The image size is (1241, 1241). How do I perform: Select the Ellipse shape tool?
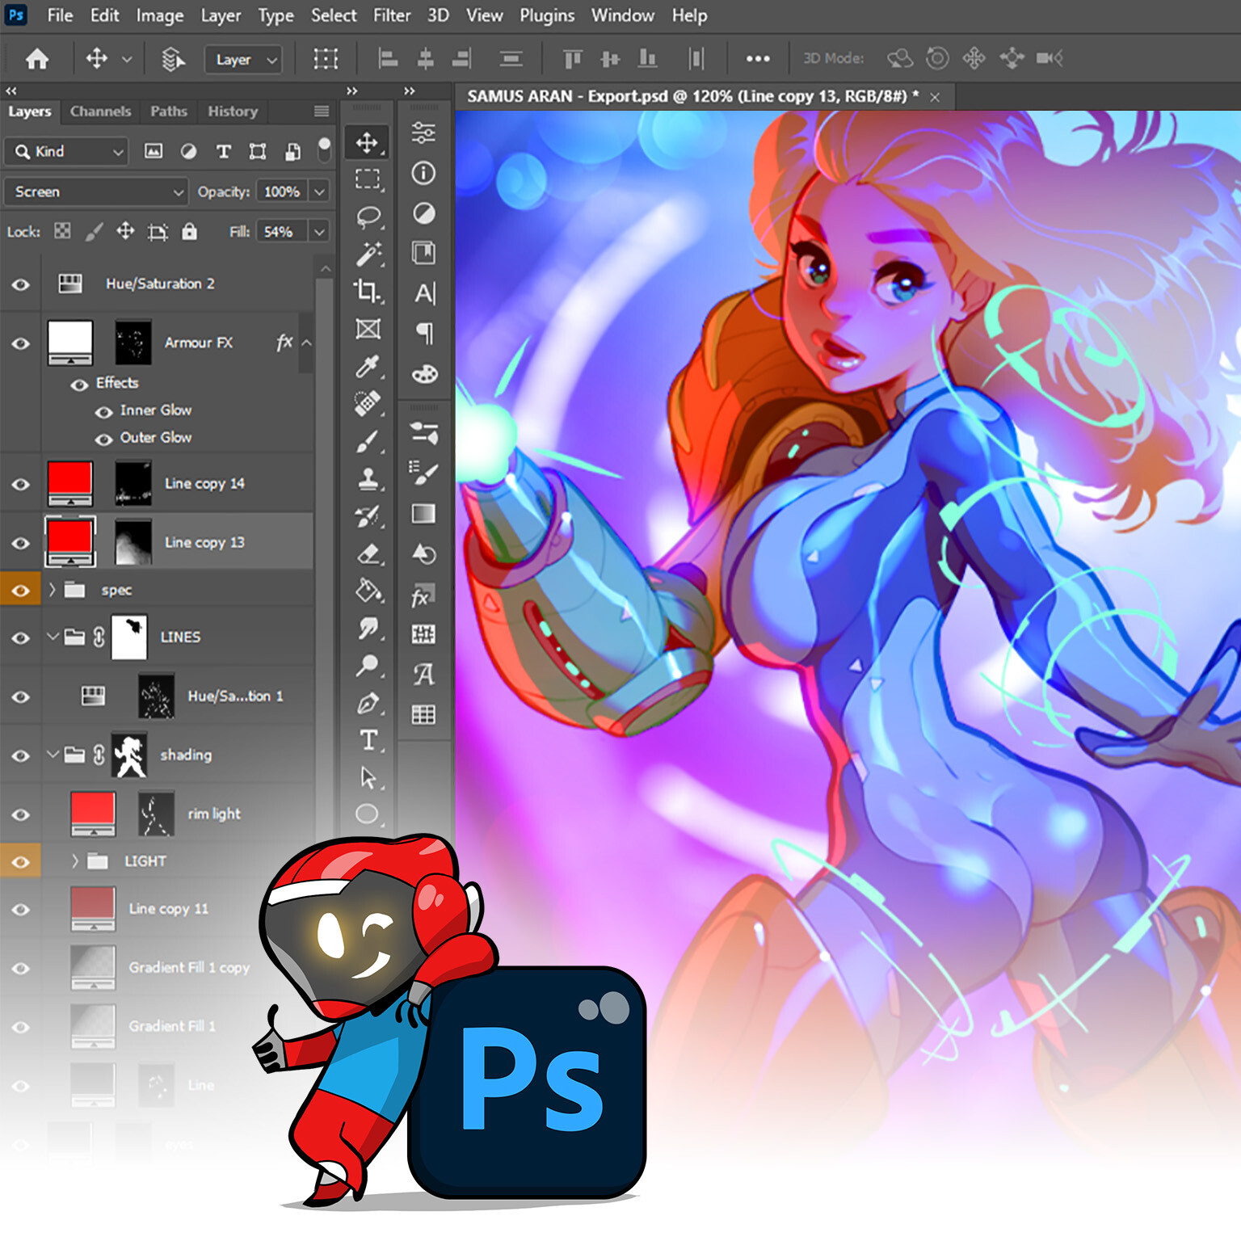[x=368, y=814]
